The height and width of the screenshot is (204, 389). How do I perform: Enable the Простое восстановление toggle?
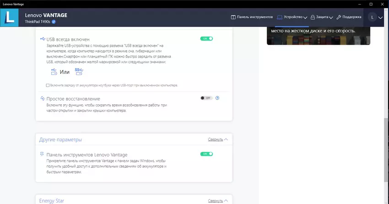coord(206,98)
